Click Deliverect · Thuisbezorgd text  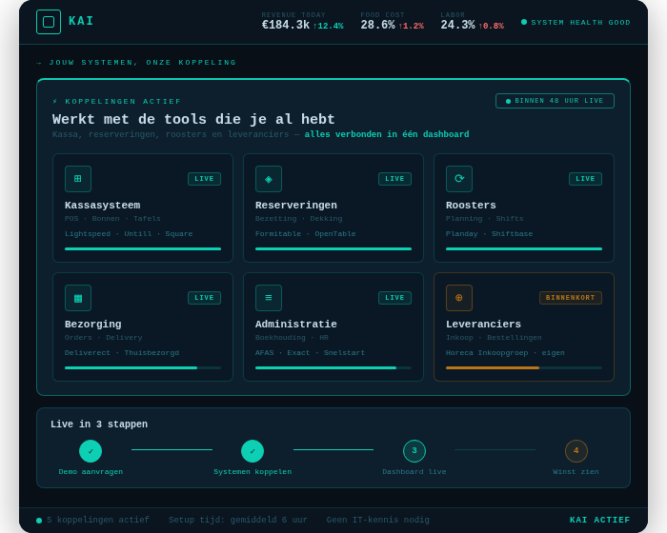[122, 353]
